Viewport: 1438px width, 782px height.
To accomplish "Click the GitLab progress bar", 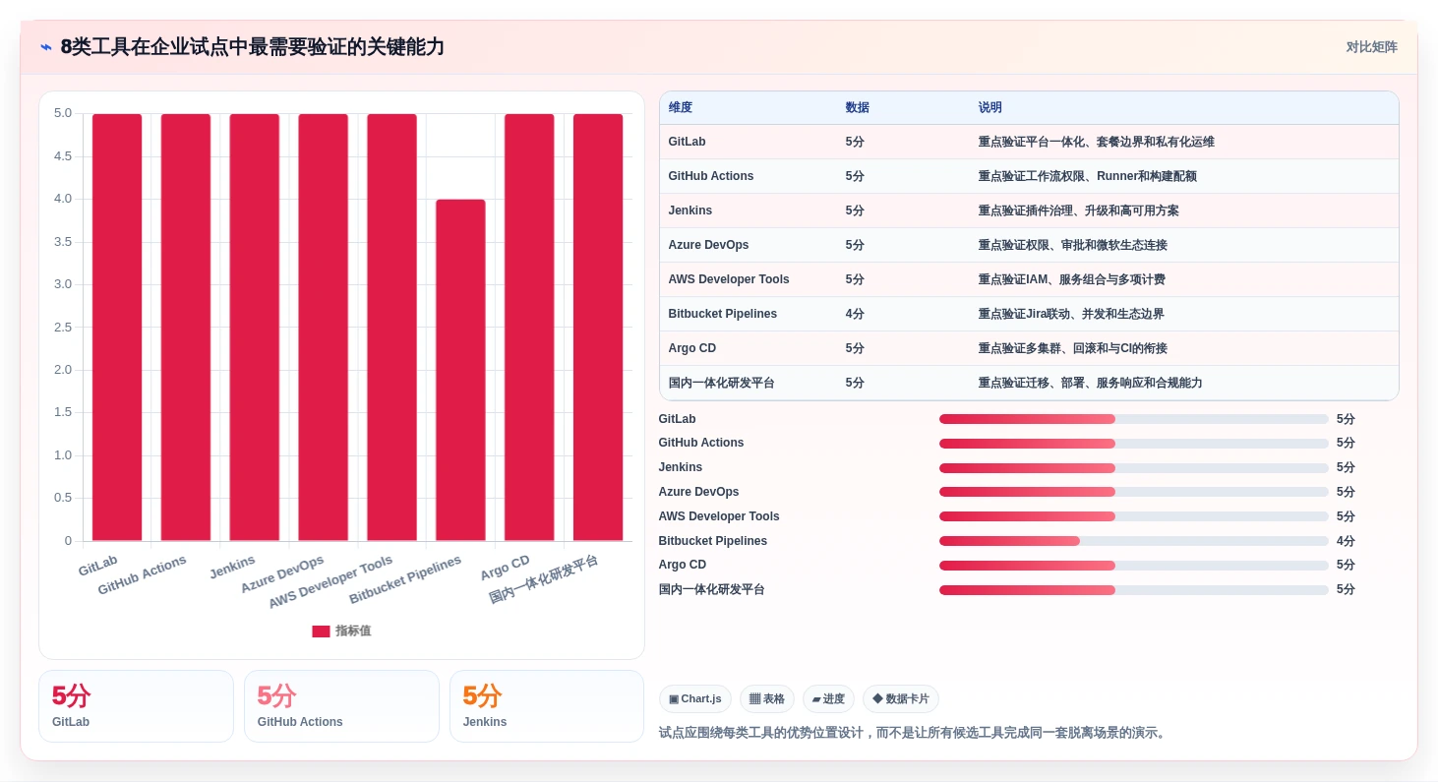I will 1133,419.
